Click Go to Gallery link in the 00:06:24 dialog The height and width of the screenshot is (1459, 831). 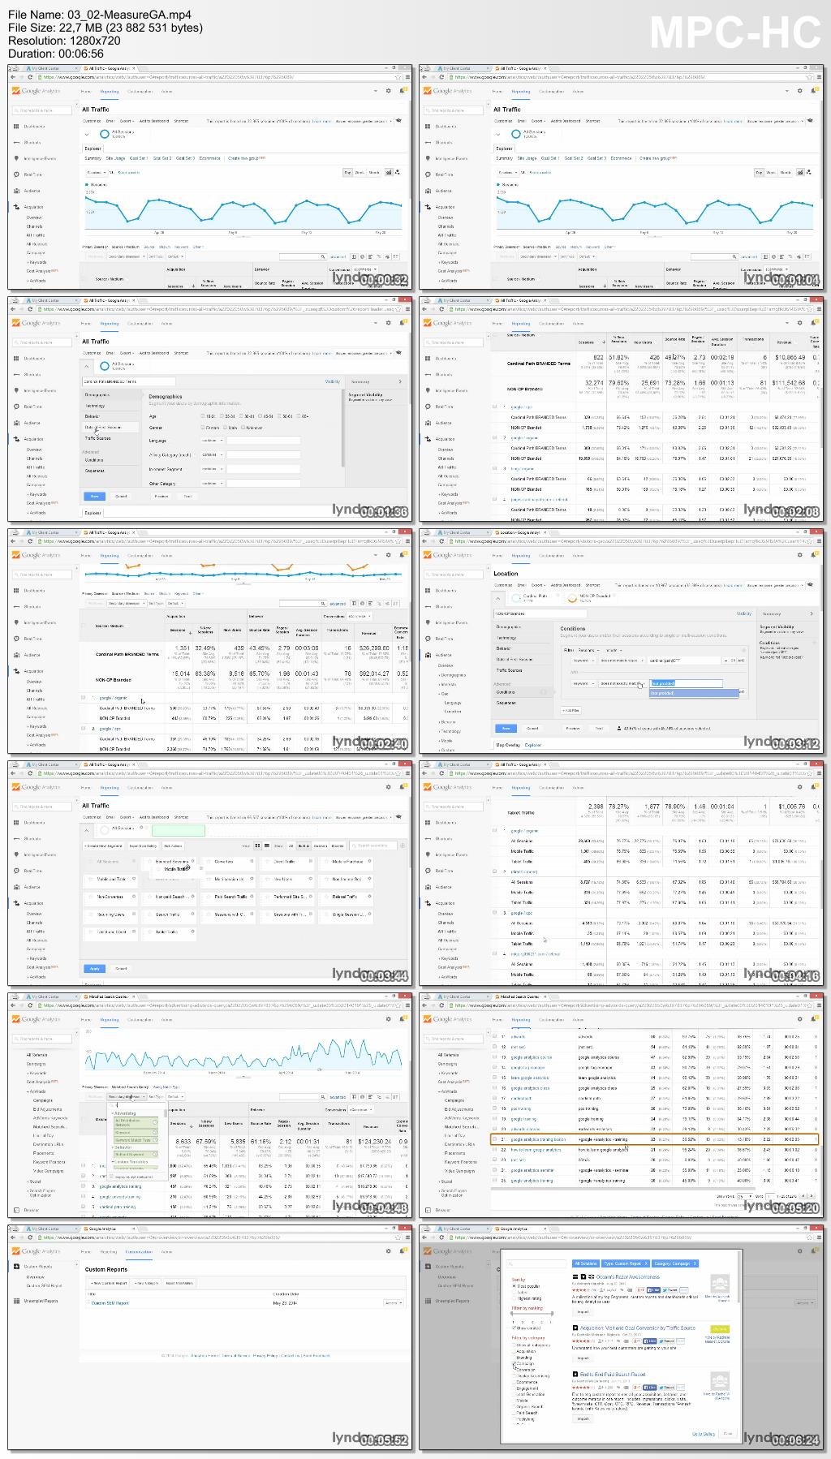tap(704, 1433)
